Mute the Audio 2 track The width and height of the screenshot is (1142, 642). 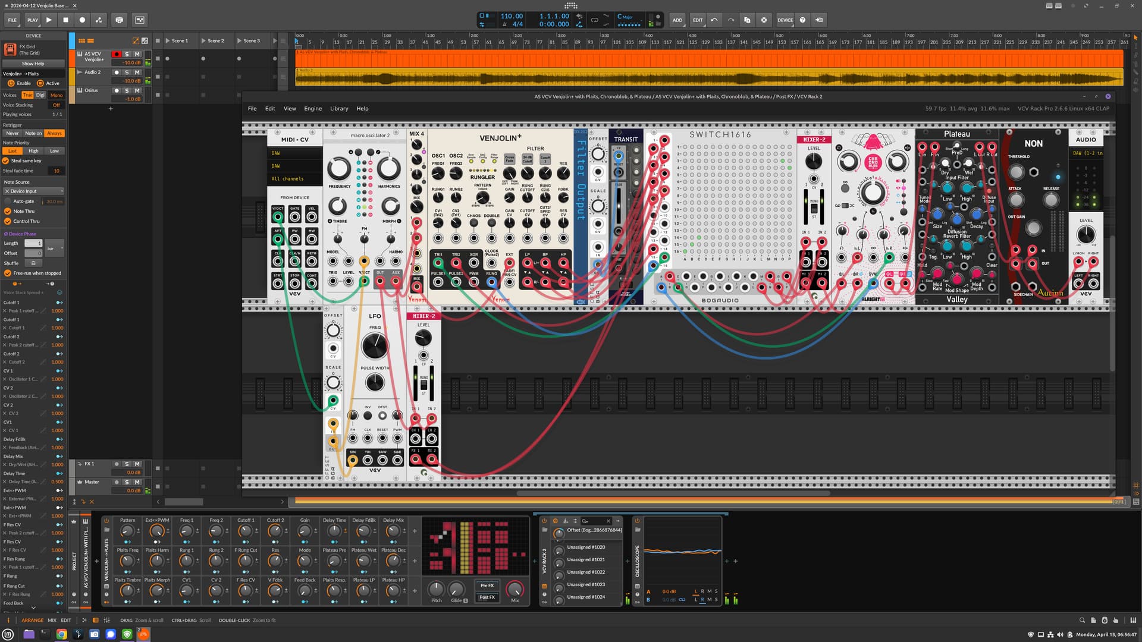pyautogui.click(x=137, y=73)
